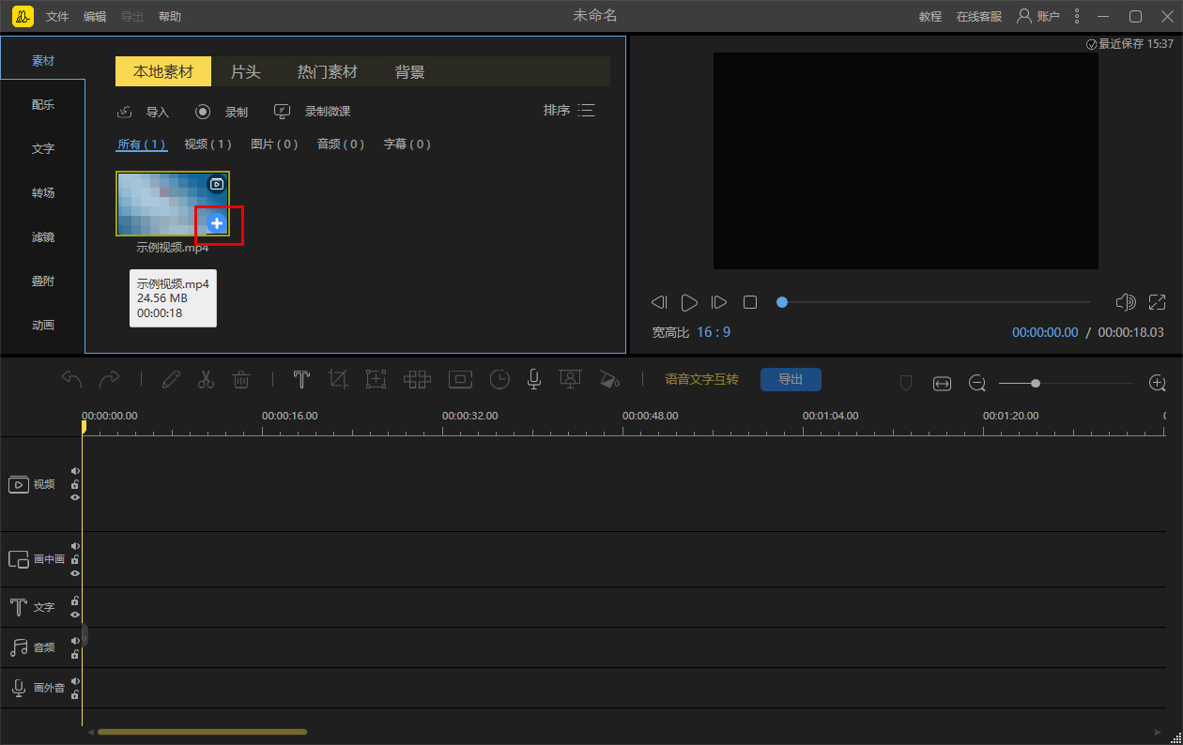This screenshot has width=1183, height=745.
Task: Select the crop tool in timeline toolbar
Action: click(x=338, y=379)
